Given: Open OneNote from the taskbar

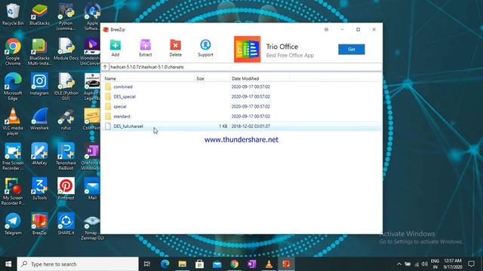Looking at the screenshot, I should click(x=251, y=264).
